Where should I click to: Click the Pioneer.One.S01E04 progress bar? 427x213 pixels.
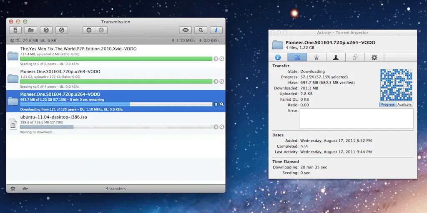click(x=116, y=104)
